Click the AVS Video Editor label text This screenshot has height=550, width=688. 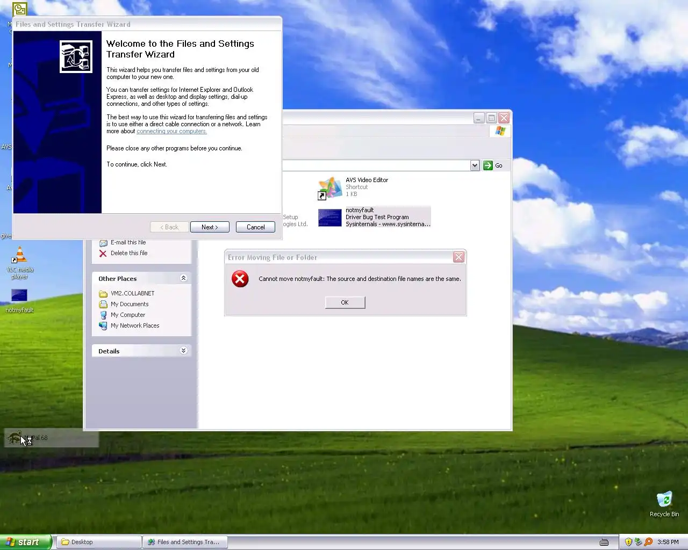click(x=367, y=180)
